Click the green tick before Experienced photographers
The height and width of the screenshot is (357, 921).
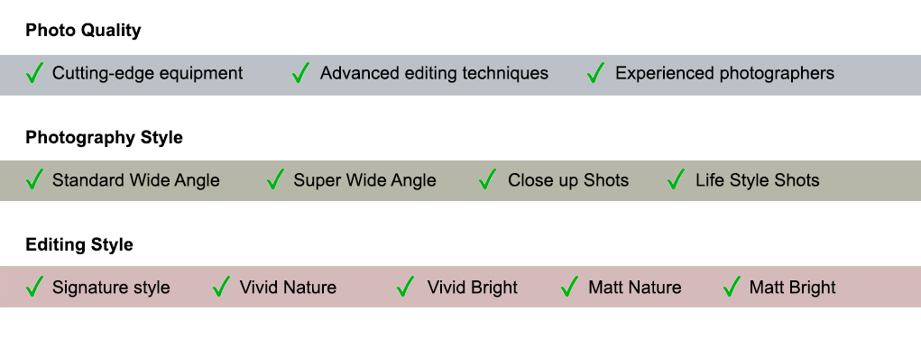[x=595, y=73]
